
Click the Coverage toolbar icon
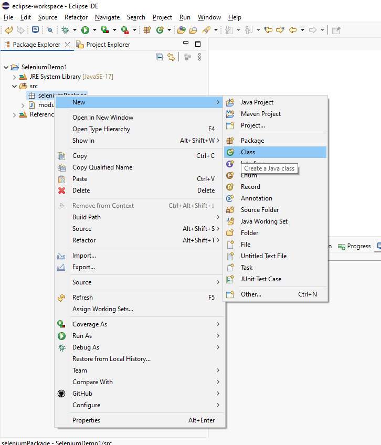coord(105,30)
